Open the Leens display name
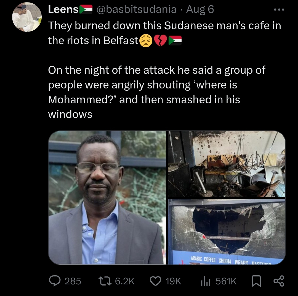The height and width of the screenshot is (296, 298). click(x=63, y=9)
